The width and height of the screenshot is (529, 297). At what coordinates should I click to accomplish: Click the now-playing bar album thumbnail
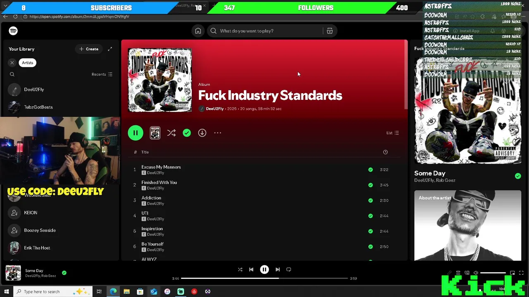pos(13,273)
